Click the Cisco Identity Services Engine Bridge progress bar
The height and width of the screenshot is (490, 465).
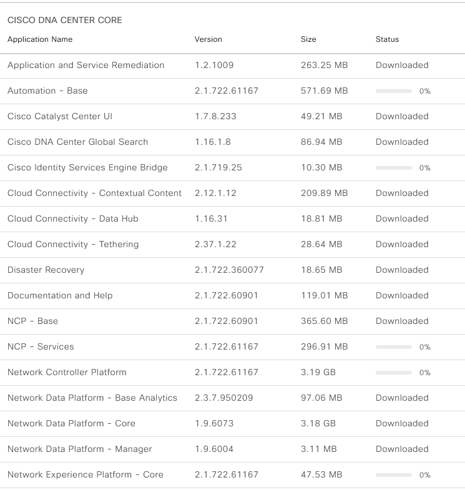tap(393, 168)
